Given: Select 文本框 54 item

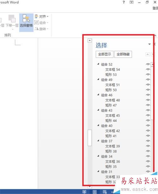Looking at the screenshot, I should pos(112,69).
